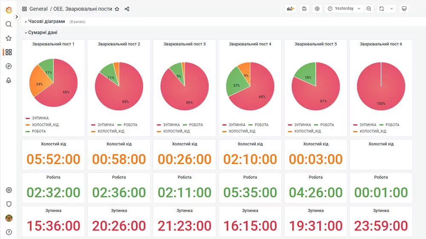Open Starred dashboards in the sidebar
The height and width of the screenshot is (239, 426).
pyautogui.click(x=9, y=38)
